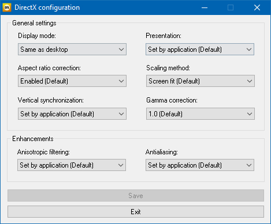Close the DirectX configuration window

click(257, 7)
